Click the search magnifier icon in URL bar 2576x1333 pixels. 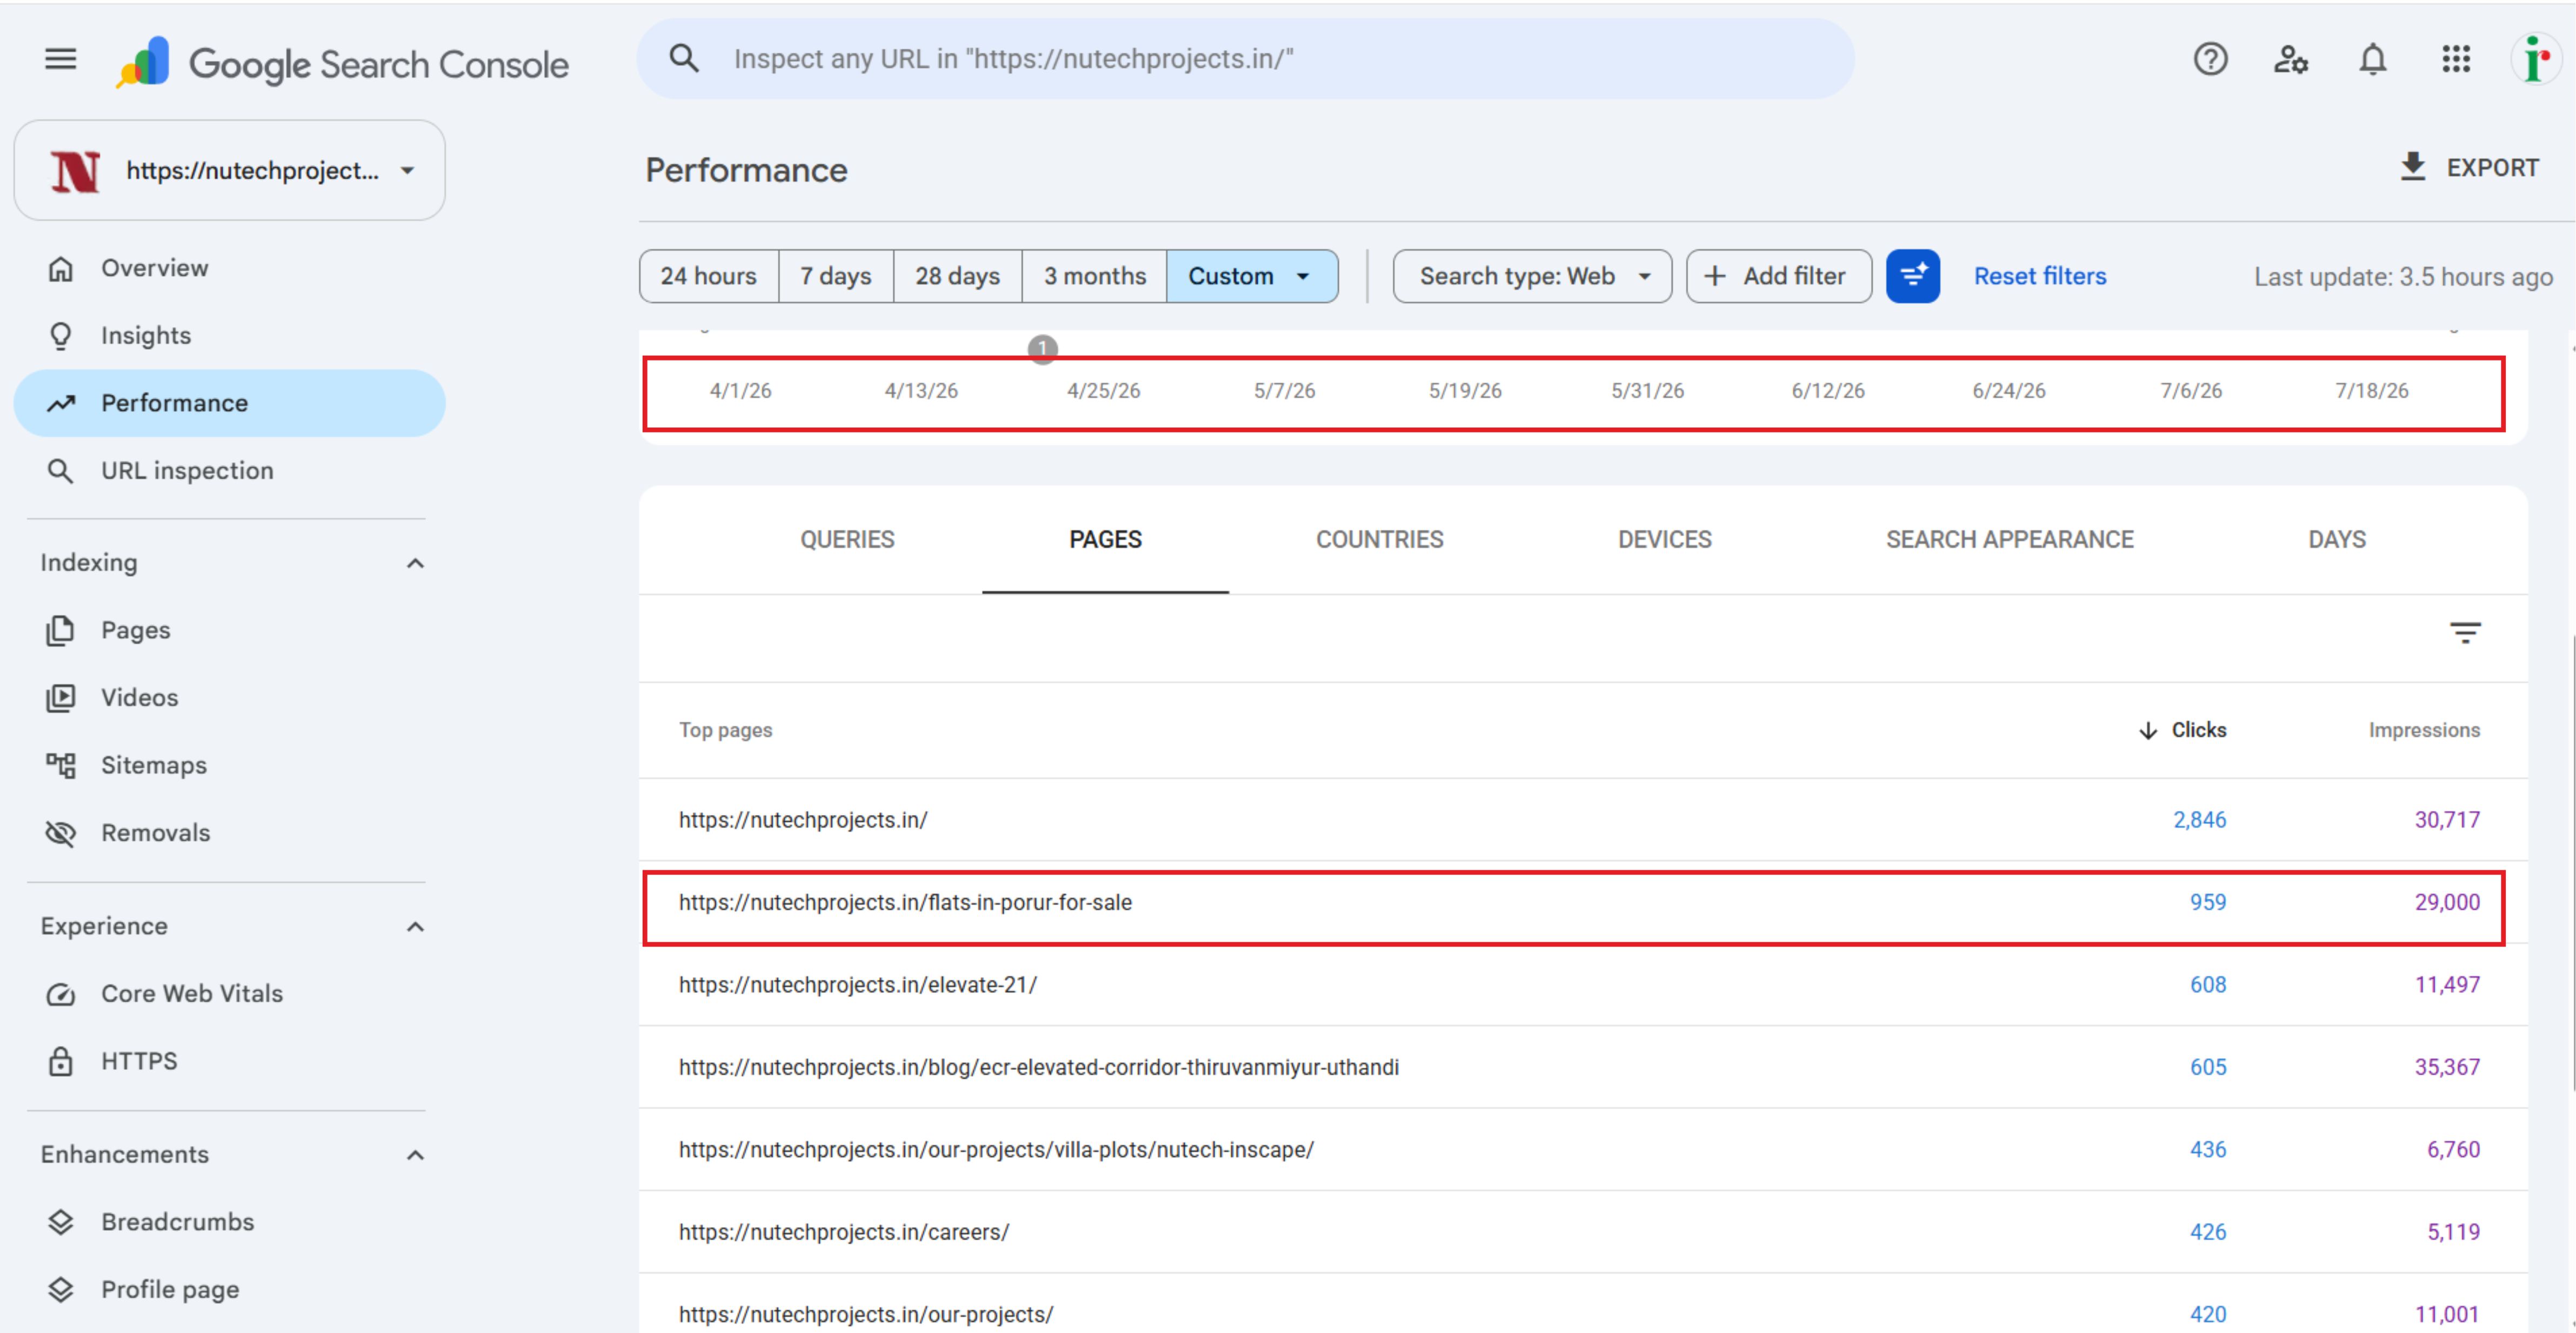pyautogui.click(x=684, y=58)
